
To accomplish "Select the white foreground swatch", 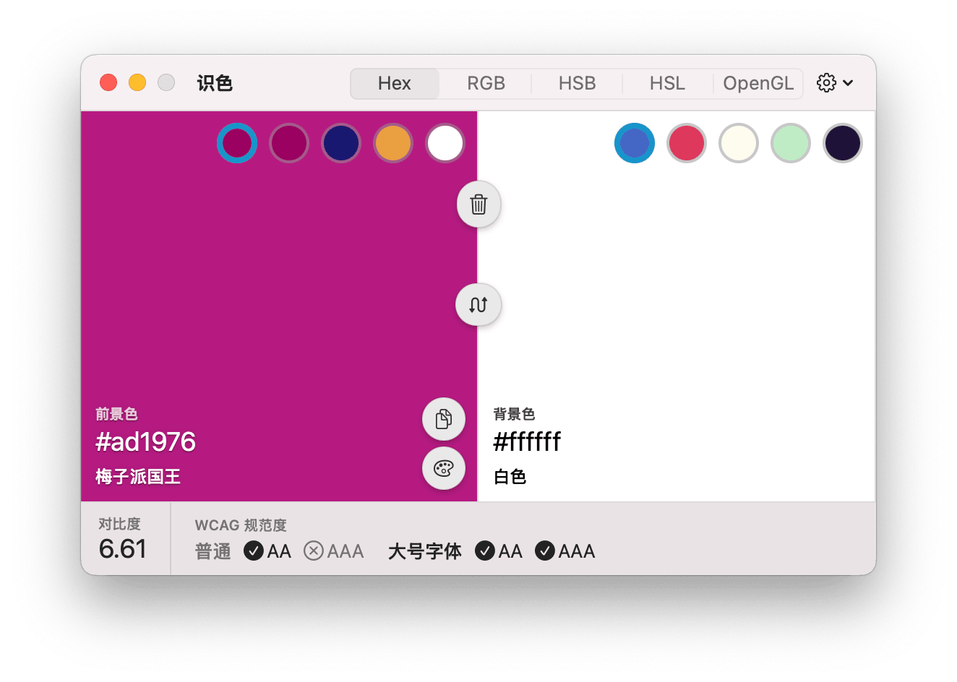I will pos(445,143).
